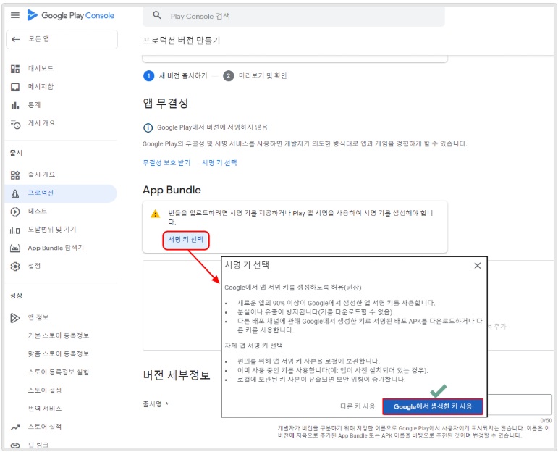Click the 프로덕션 버전 만들기 heading
558x452 pixels.
(182, 41)
